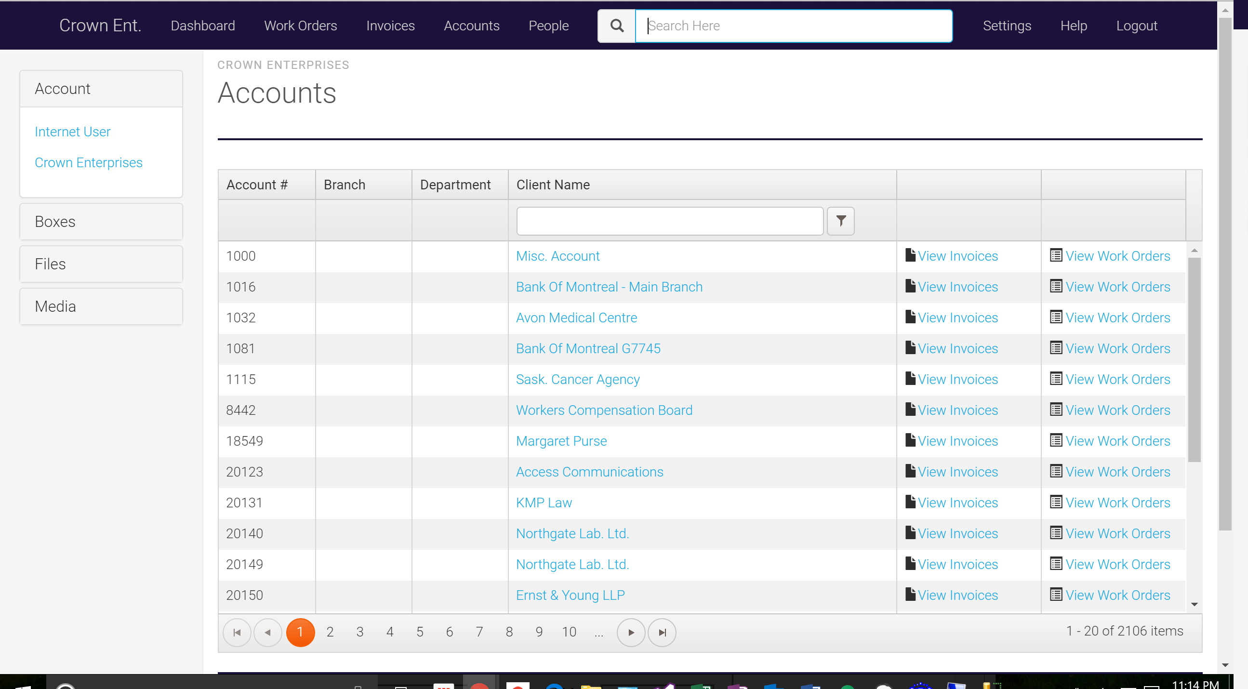Click invoice document icon for Misc. Account

[910, 255]
